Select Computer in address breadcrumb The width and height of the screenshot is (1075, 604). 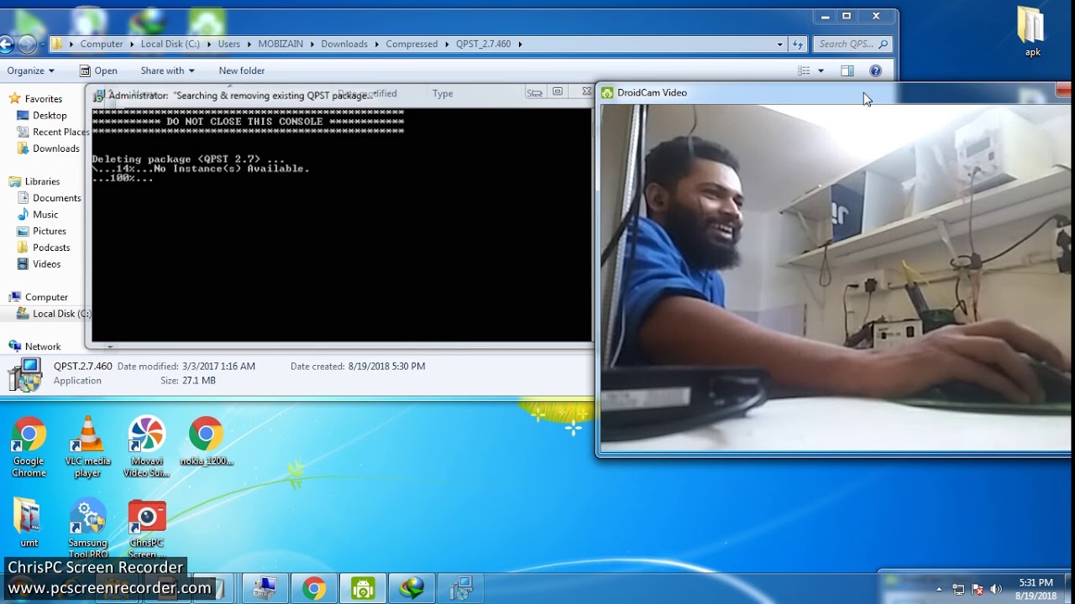102,44
